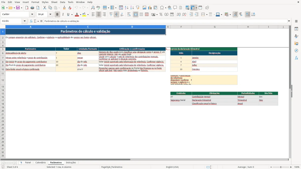Run the spelling check

(98, 8)
